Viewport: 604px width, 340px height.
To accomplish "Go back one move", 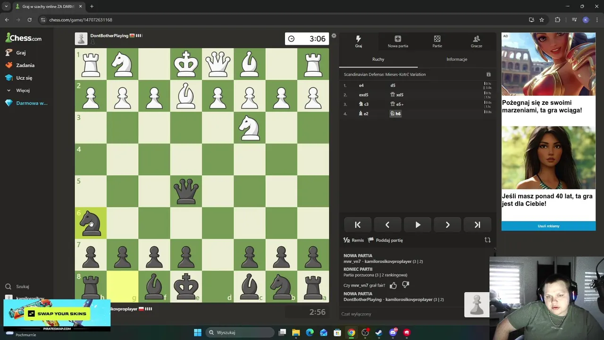I will tap(387, 225).
